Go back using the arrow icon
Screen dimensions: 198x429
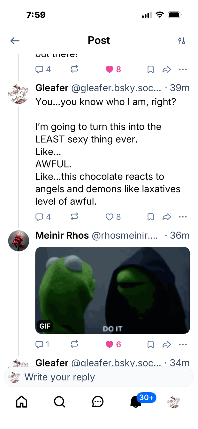(15, 41)
